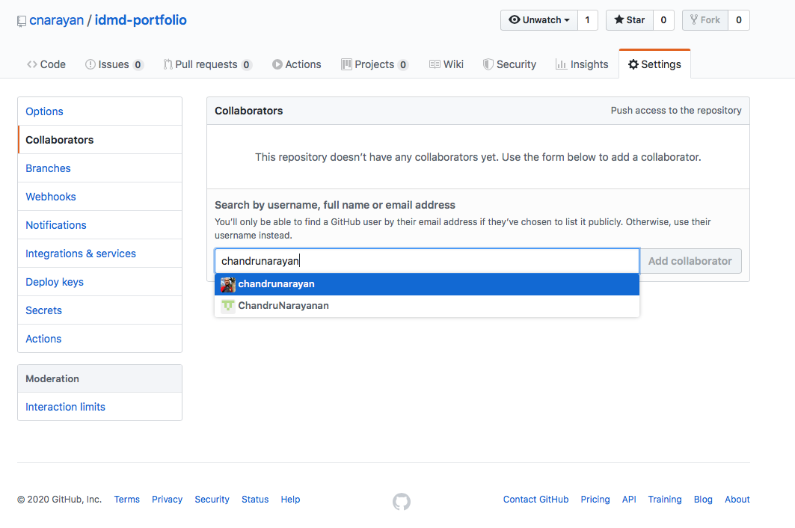Click the Collaborators panel heading

tap(249, 111)
